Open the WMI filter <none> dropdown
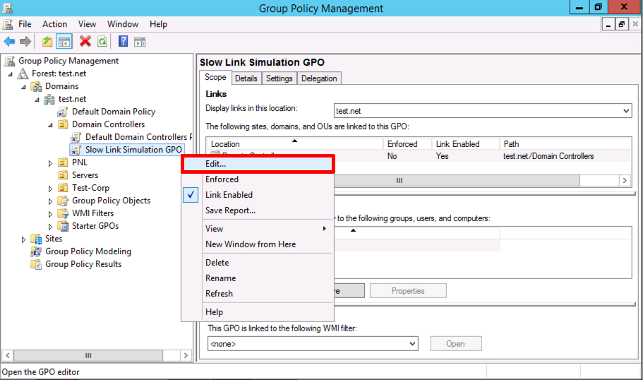The width and height of the screenshot is (643, 380). pyautogui.click(x=412, y=344)
